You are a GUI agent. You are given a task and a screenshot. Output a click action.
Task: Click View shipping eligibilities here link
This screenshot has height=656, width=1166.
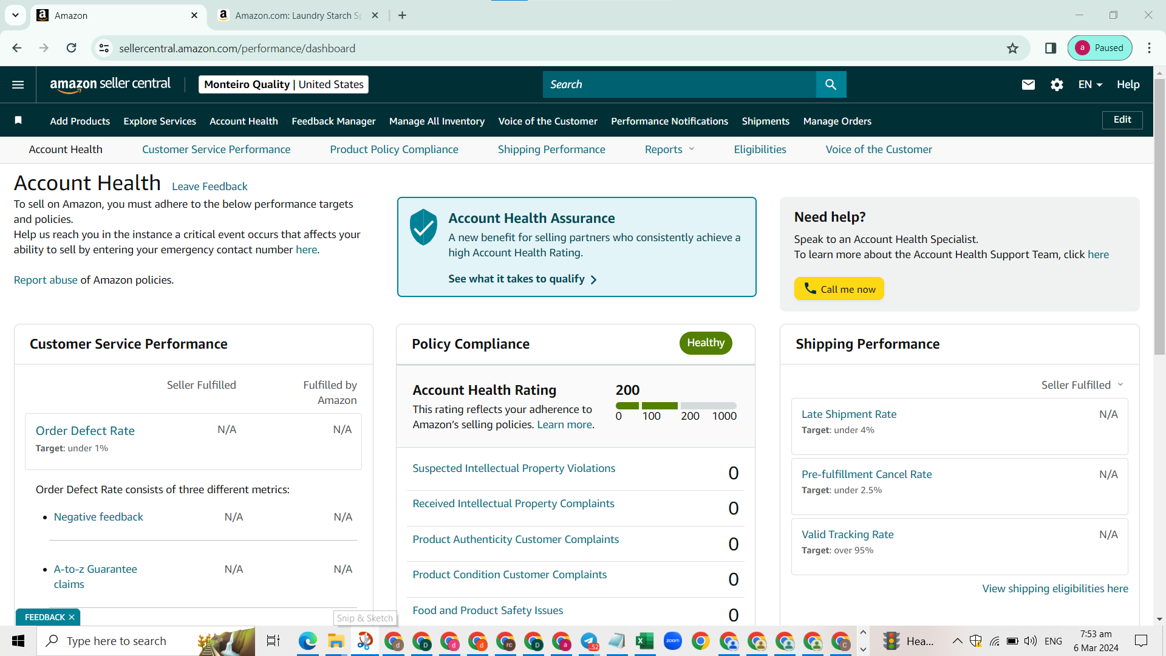click(x=1055, y=589)
